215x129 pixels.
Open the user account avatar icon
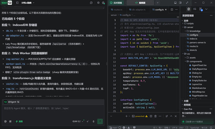point(103,3)
